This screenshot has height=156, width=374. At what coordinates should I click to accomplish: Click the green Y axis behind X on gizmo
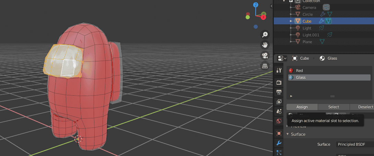(264, 14)
